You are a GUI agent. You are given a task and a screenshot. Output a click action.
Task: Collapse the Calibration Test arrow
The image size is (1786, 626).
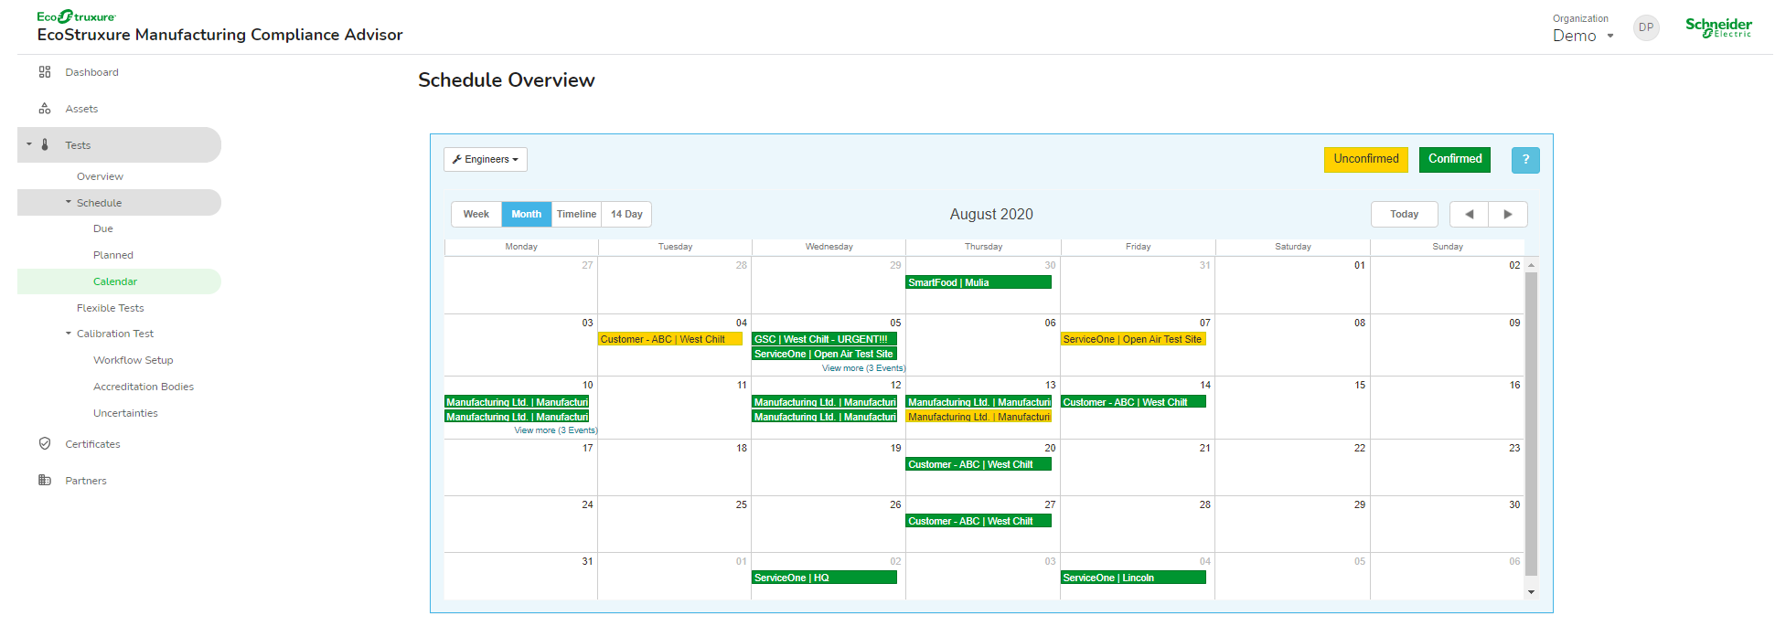point(69,334)
